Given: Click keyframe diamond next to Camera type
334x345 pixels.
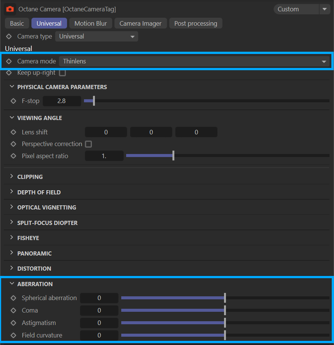Looking at the screenshot, I should click(x=9, y=37).
